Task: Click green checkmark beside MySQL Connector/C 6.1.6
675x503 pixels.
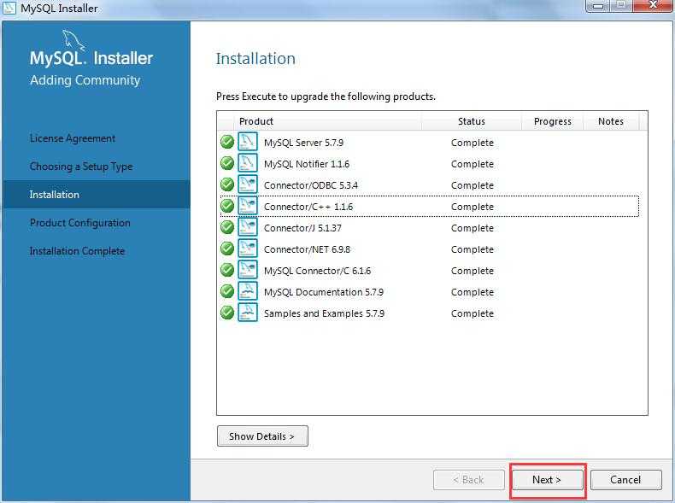Action: coord(227,270)
